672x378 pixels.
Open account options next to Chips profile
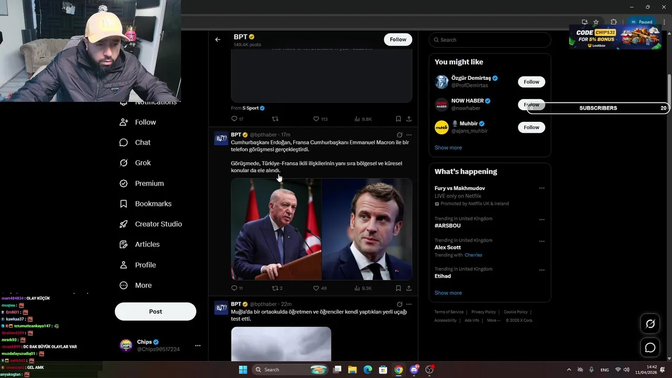coord(198,345)
